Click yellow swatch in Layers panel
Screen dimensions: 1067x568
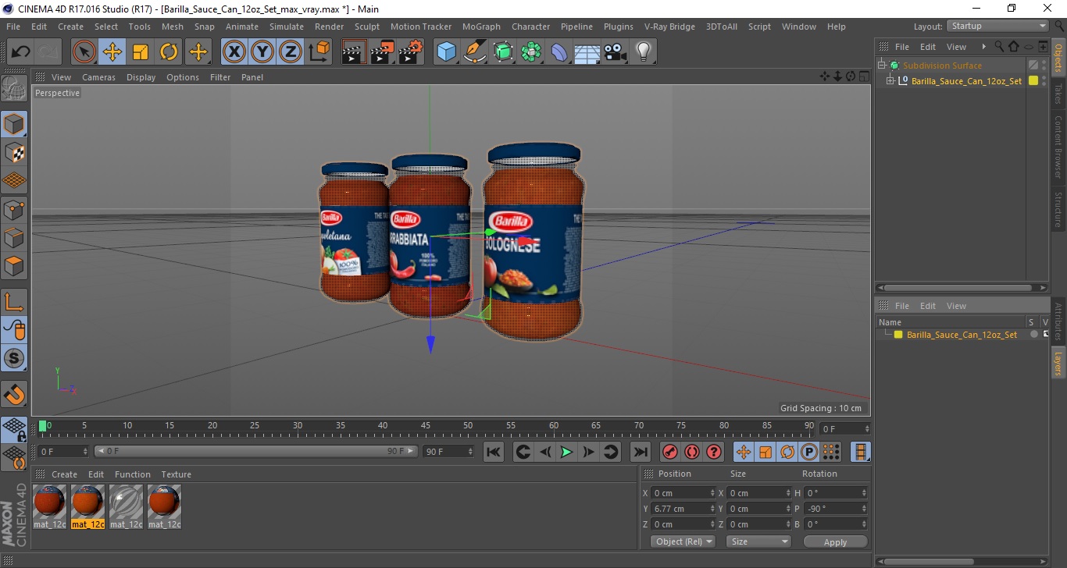[x=898, y=335]
